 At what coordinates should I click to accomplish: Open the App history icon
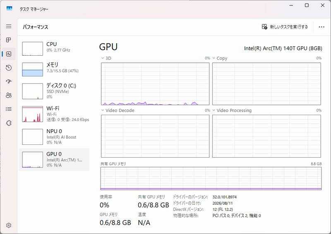tap(9, 68)
